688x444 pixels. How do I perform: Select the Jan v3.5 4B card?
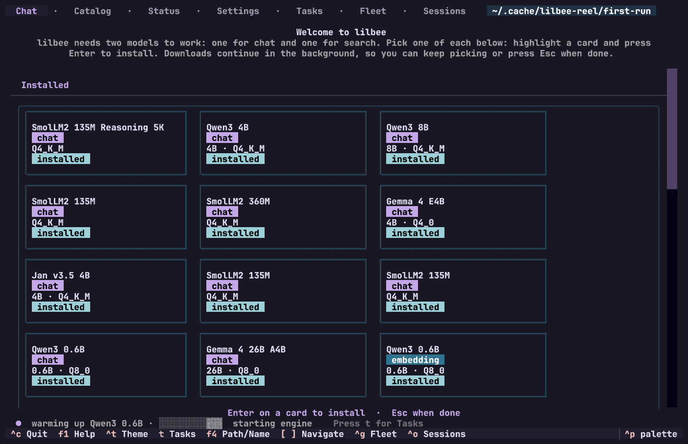(x=106, y=291)
